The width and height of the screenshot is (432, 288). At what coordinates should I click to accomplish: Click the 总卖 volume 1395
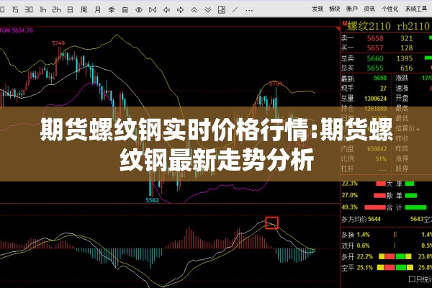405,58
